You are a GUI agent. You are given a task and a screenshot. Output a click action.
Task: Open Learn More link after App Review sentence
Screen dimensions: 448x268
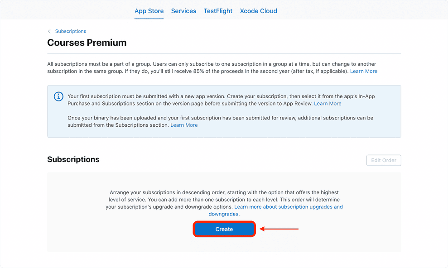click(x=328, y=104)
